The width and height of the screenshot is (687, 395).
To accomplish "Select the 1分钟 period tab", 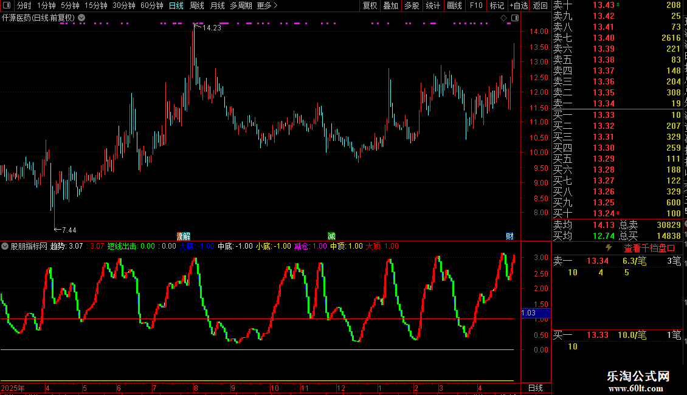I will click(46, 5).
